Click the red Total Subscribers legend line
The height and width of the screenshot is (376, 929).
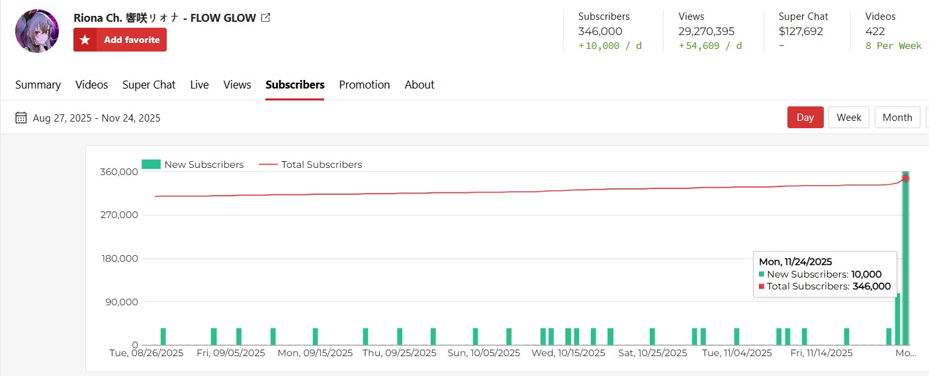pos(268,165)
